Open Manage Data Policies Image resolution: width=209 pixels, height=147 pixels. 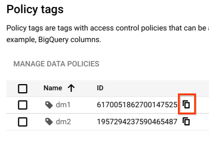(56, 64)
